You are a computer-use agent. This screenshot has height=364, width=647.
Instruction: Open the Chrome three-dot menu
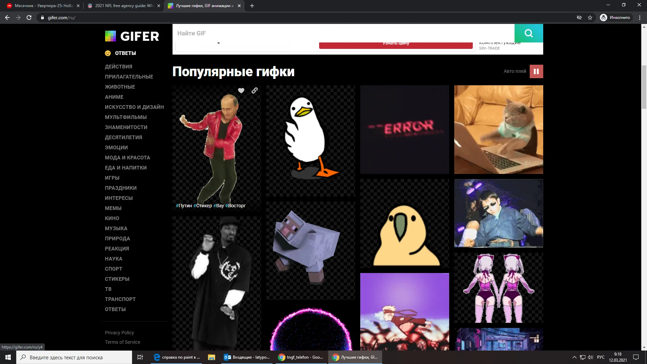point(640,18)
